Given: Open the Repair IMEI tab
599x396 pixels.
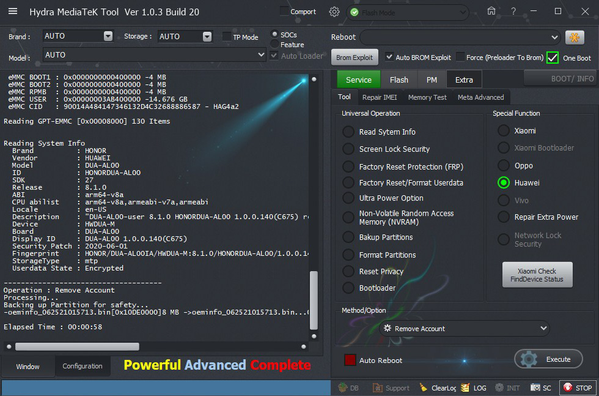Looking at the screenshot, I should [379, 97].
